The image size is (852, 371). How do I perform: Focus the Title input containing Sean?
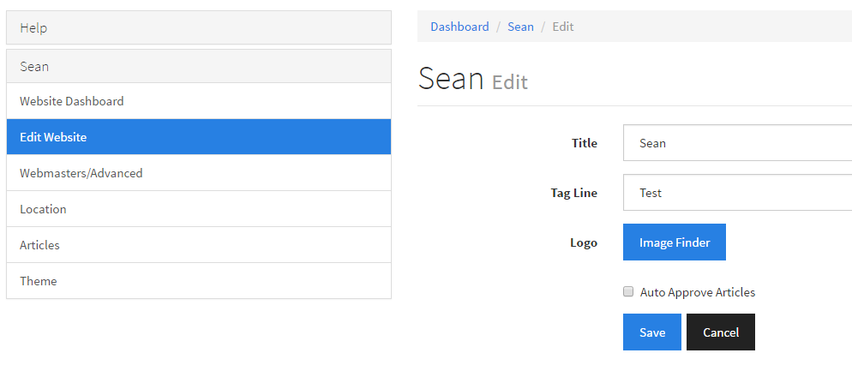tap(737, 143)
